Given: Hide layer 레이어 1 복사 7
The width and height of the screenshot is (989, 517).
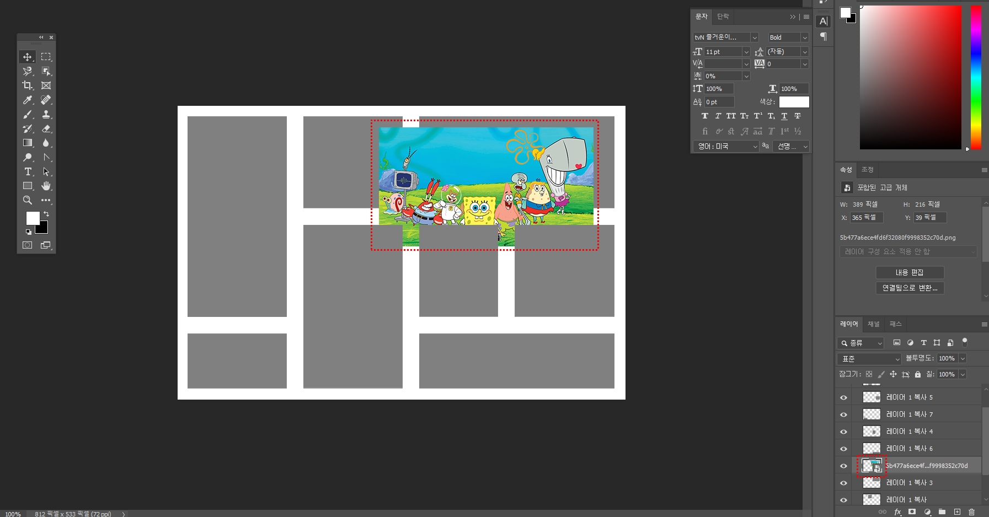Looking at the screenshot, I should [843, 414].
